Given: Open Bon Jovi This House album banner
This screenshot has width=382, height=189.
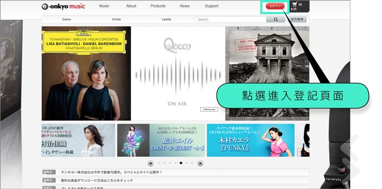Looking at the screenshot, I should (267, 73).
